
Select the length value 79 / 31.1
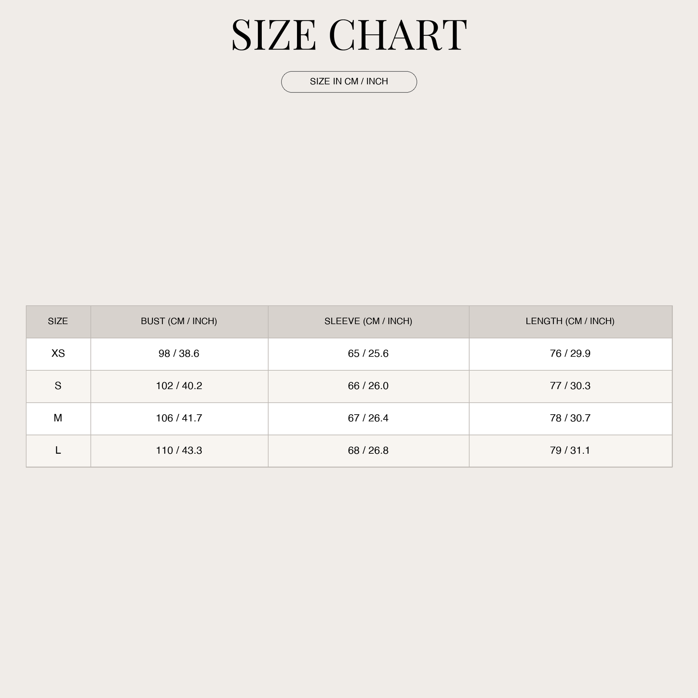[570, 450]
